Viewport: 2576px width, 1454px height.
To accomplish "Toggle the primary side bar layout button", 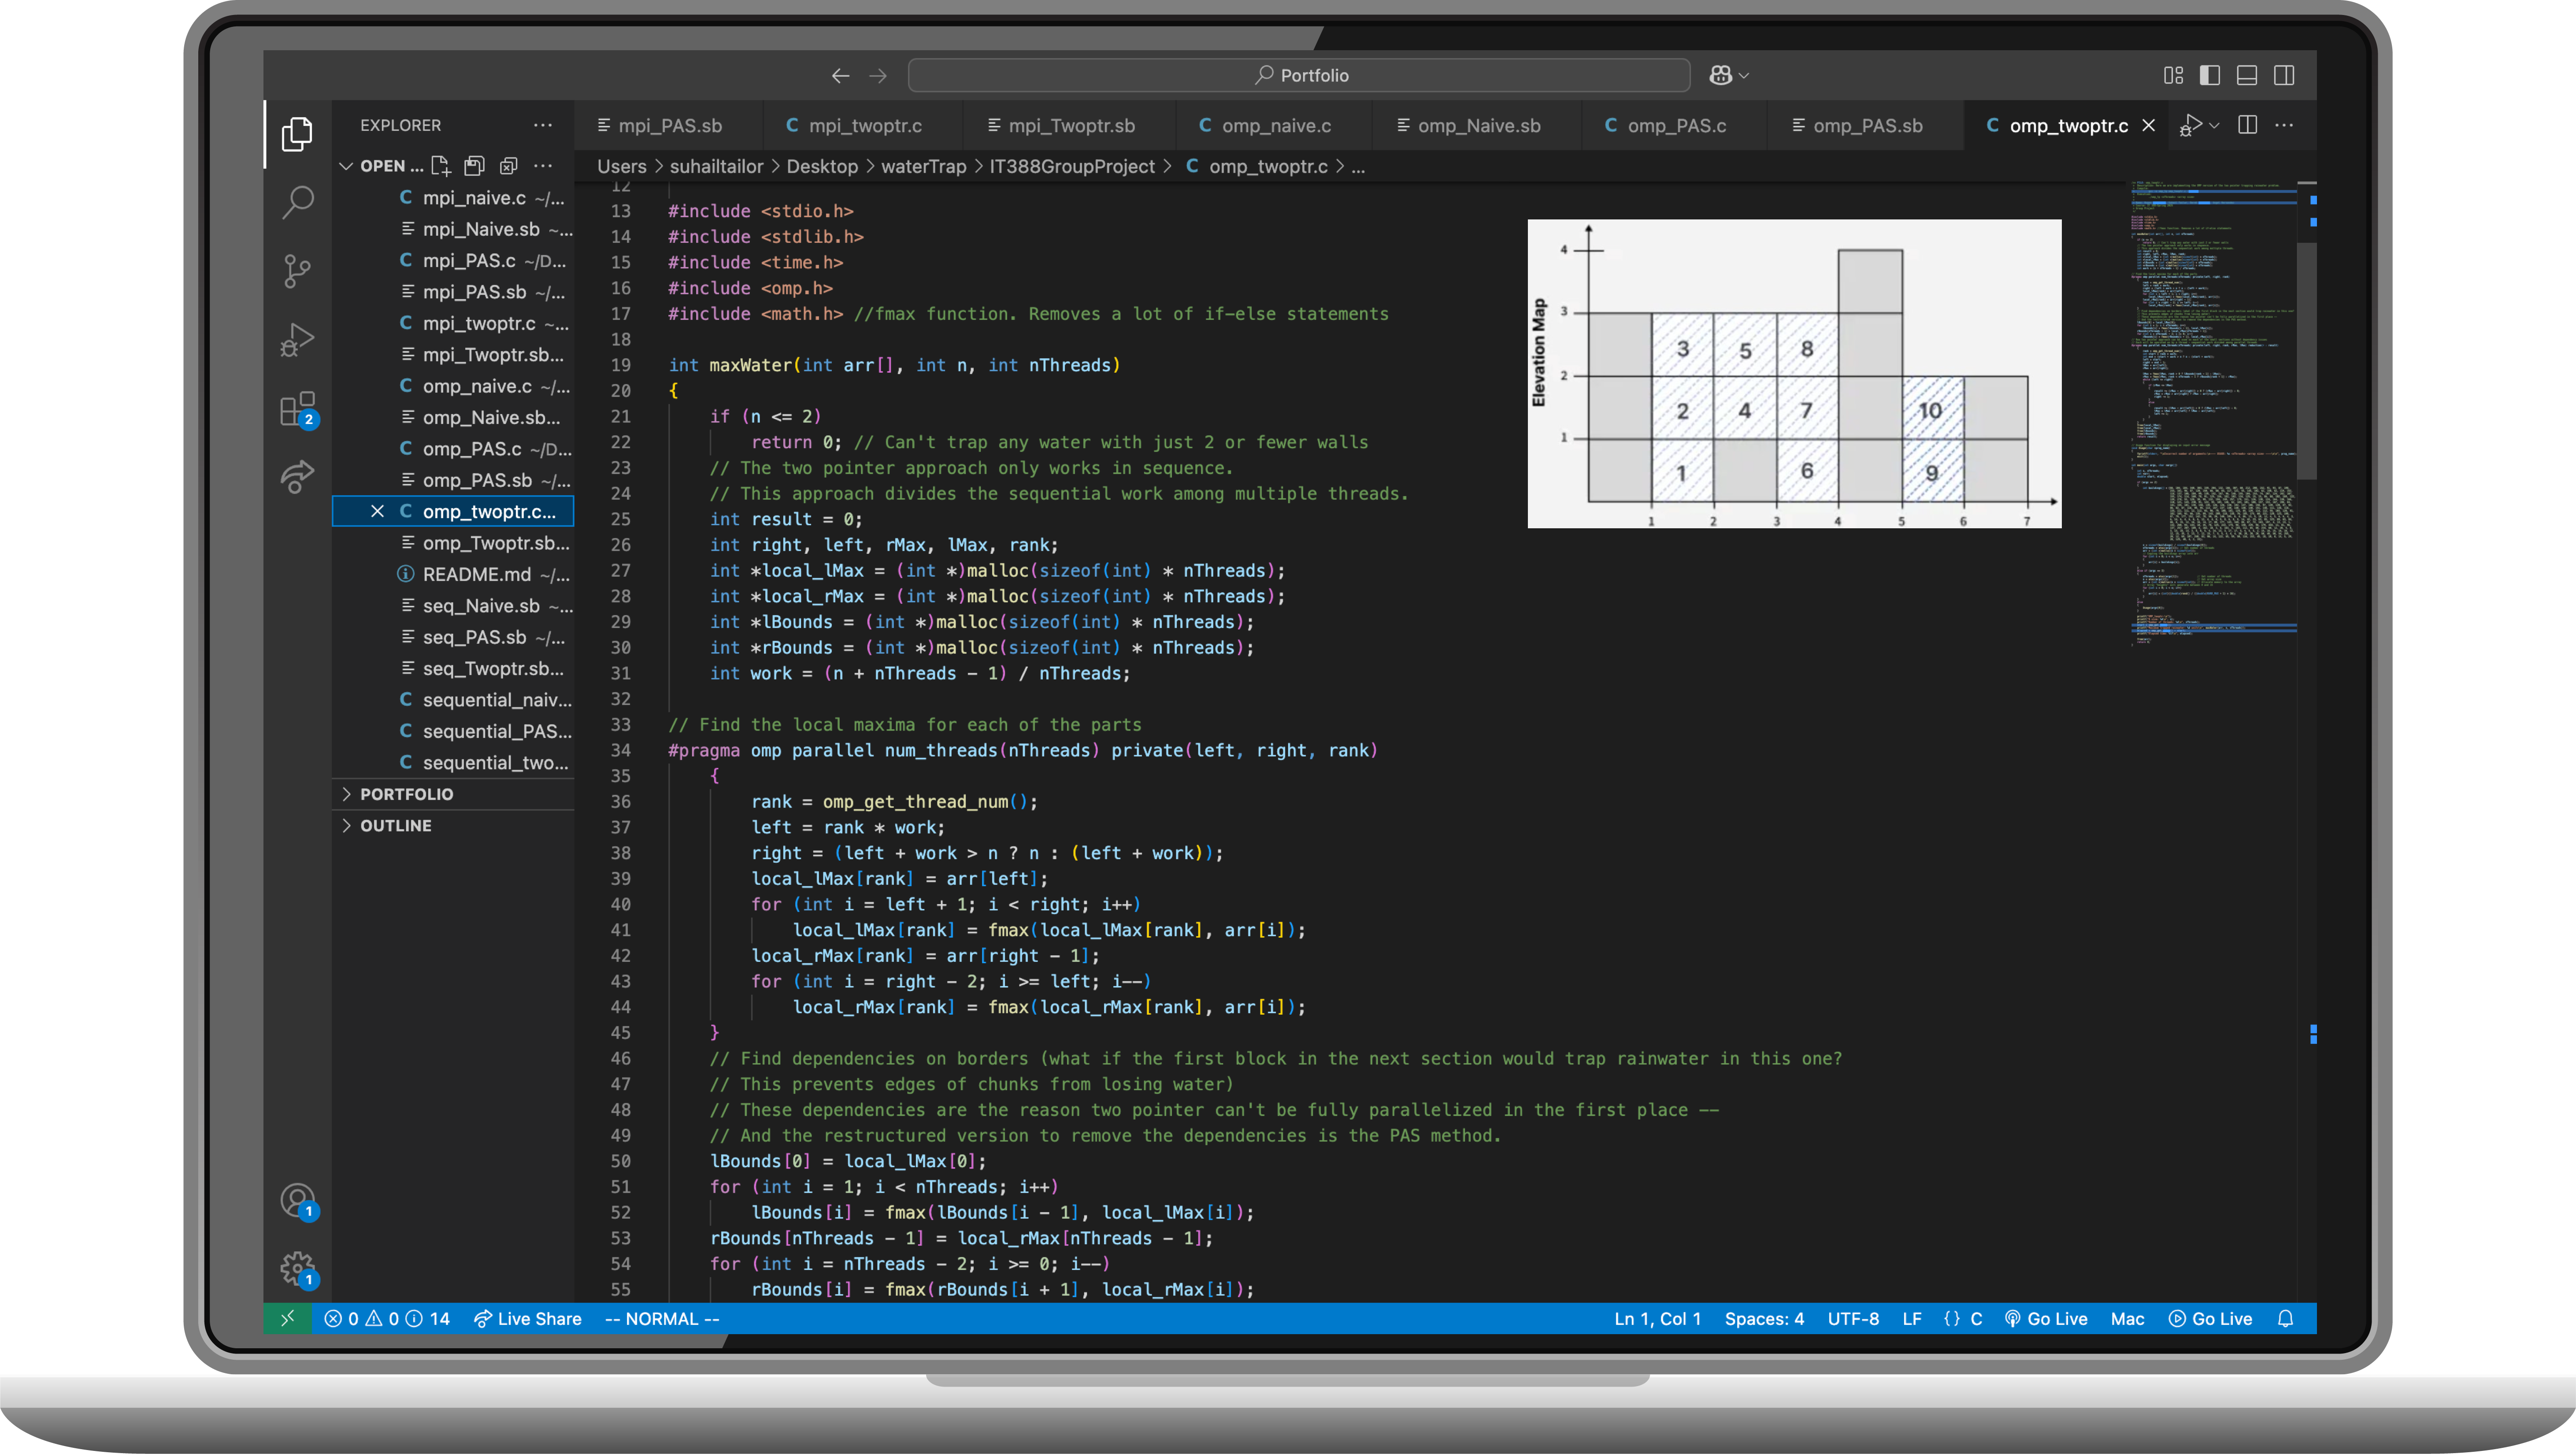I will pos(2210,75).
